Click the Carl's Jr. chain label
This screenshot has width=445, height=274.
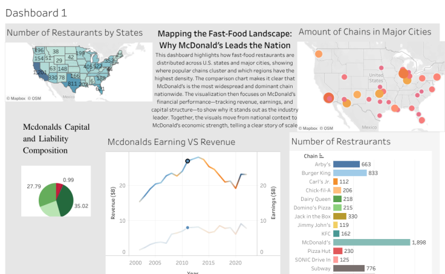click(320, 182)
